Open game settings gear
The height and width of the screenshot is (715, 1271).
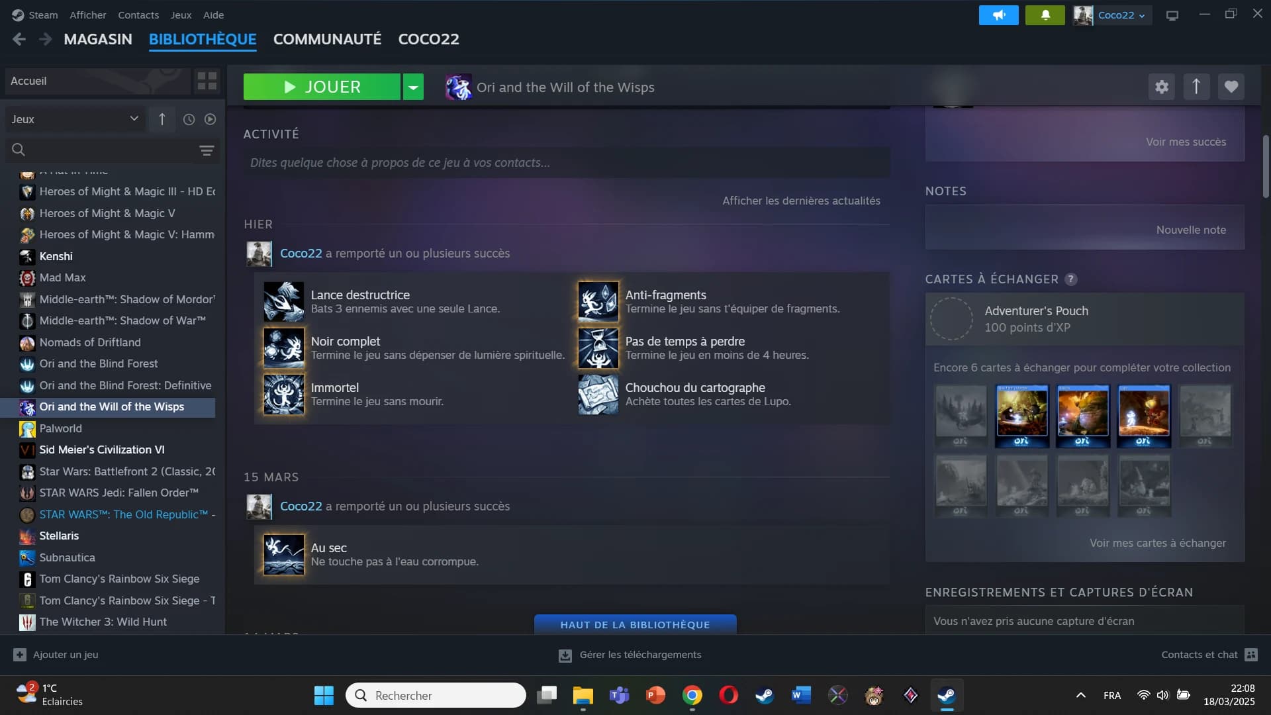coord(1162,87)
